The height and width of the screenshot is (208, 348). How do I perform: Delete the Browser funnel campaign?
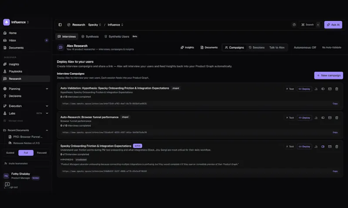tap(337, 118)
